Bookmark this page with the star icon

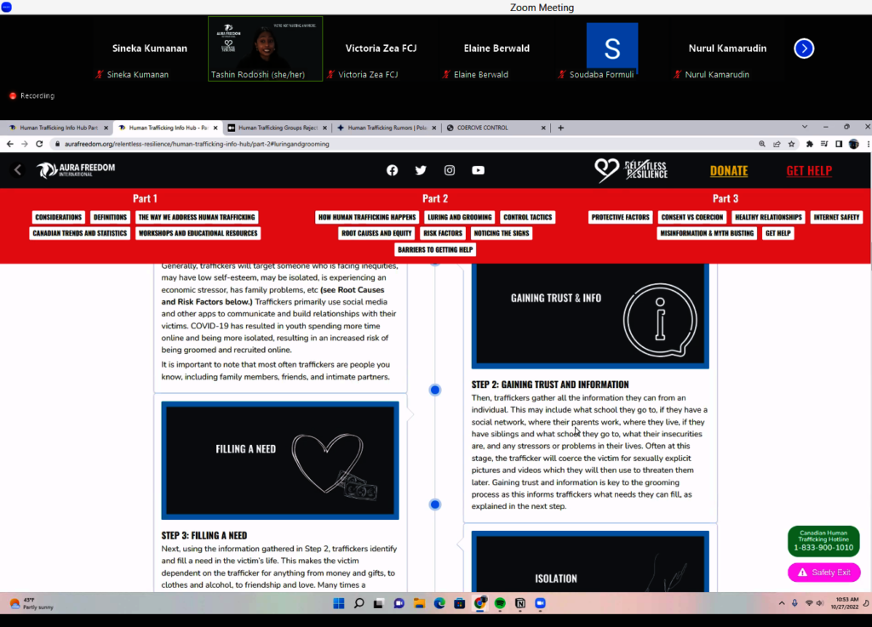pos(791,144)
